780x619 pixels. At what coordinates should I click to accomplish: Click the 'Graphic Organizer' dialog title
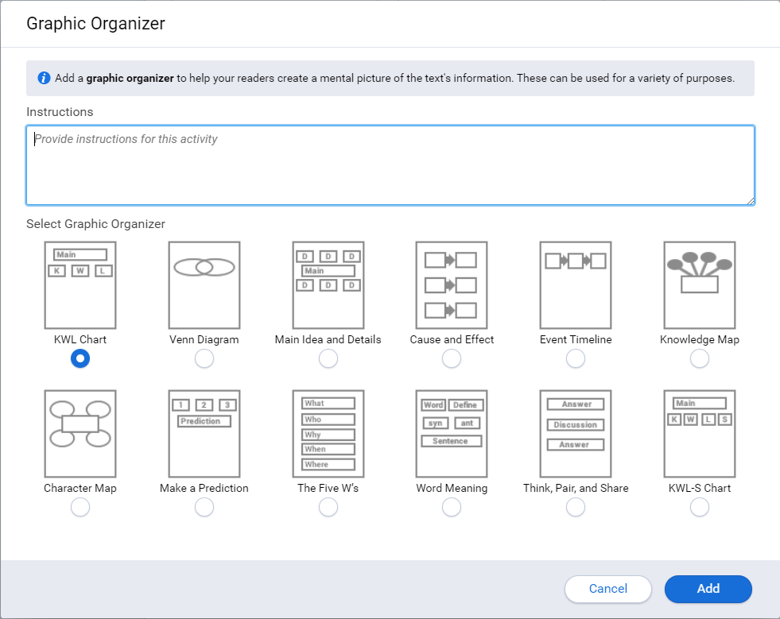point(95,23)
